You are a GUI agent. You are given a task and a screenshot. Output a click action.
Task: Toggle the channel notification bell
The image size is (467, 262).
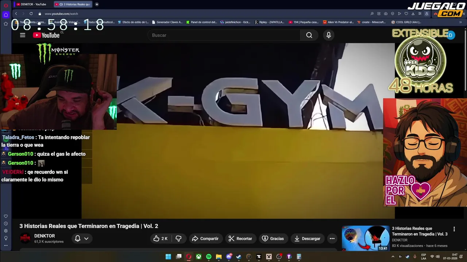pos(78,239)
